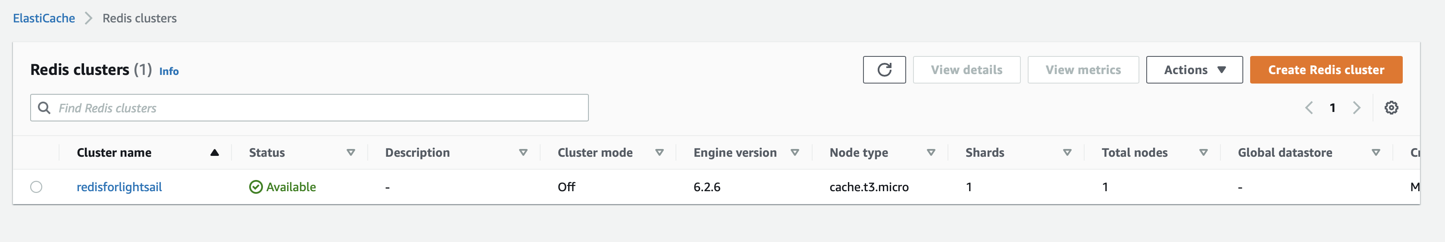Sort by Cluster name ascending arrow
Viewport: 1445px width, 242px height.
(214, 152)
